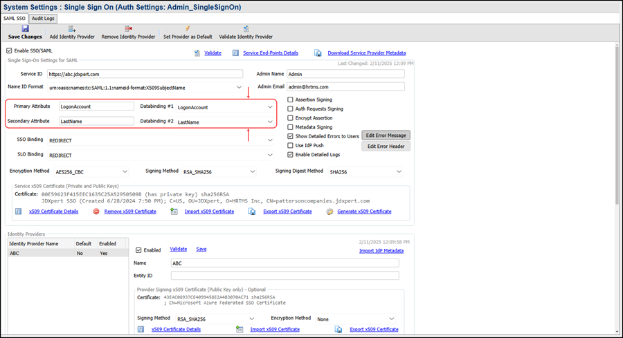Click the Download Service Provider Metadata icon

tap(318, 53)
